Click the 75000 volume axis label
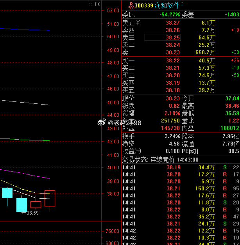The width and height of the screenshot is (240, 245). click(x=112, y=231)
